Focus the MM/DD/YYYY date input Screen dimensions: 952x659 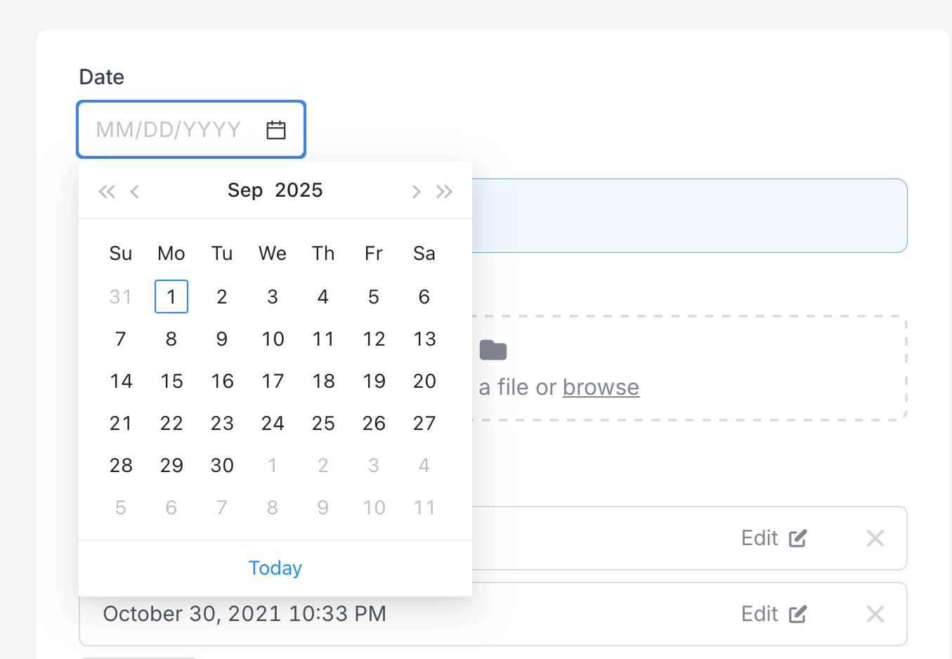coord(191,130)
